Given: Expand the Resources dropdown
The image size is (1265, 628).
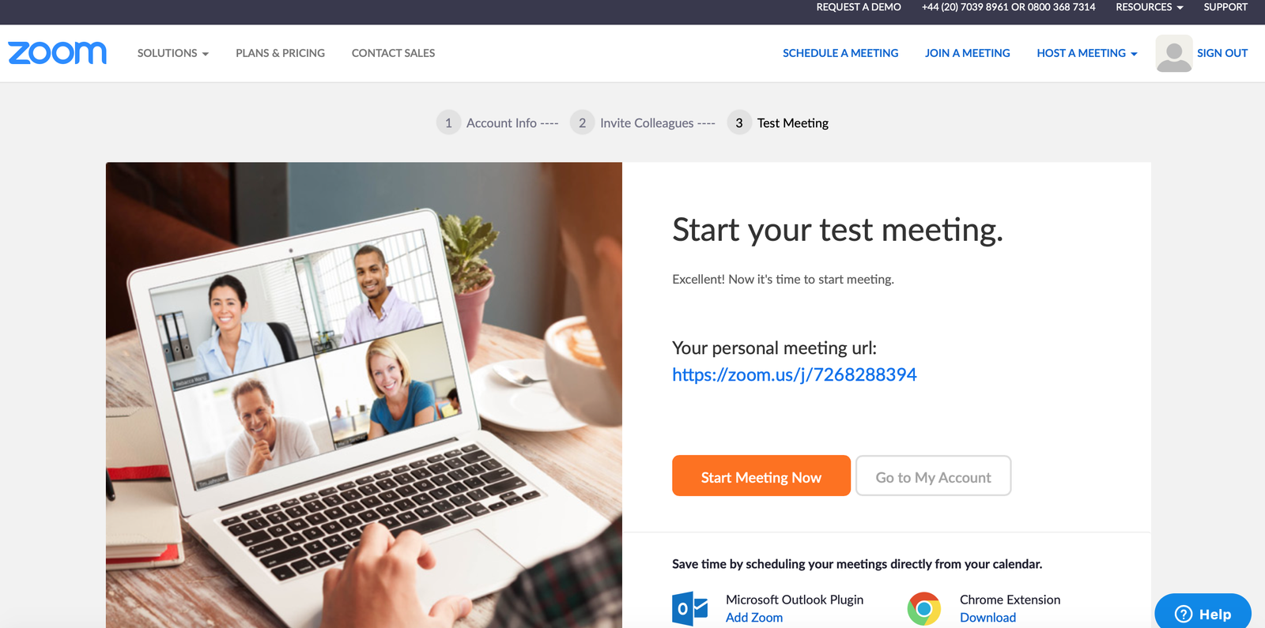Looking at the screenshot, I should click(x=1150, y=7).
